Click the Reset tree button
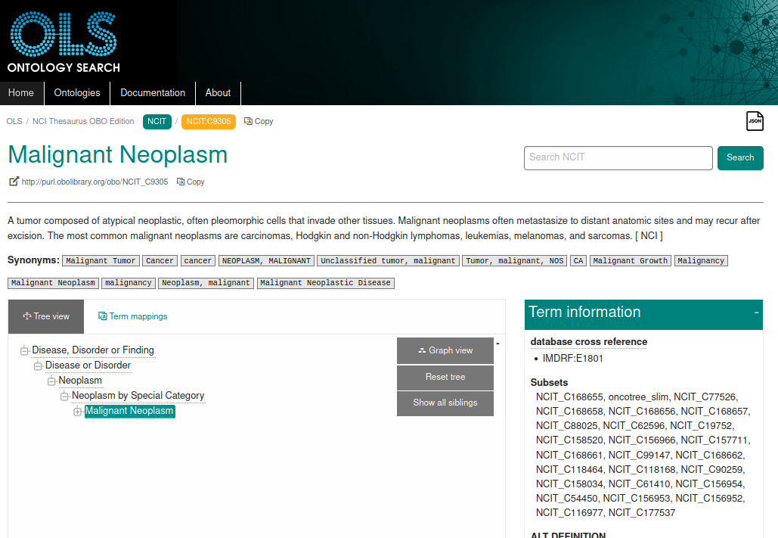 (445, 377)
